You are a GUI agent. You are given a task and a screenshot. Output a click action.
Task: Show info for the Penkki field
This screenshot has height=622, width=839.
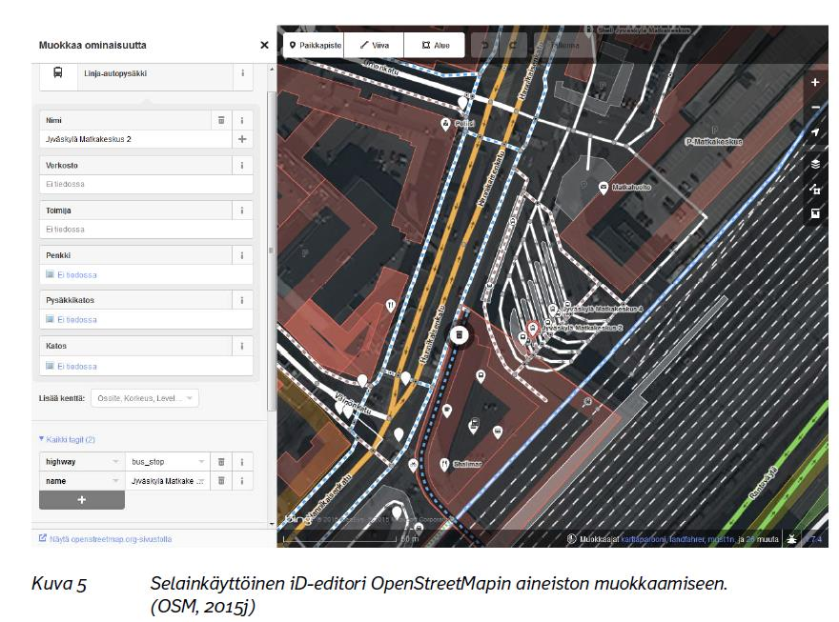tap(242, 255)
